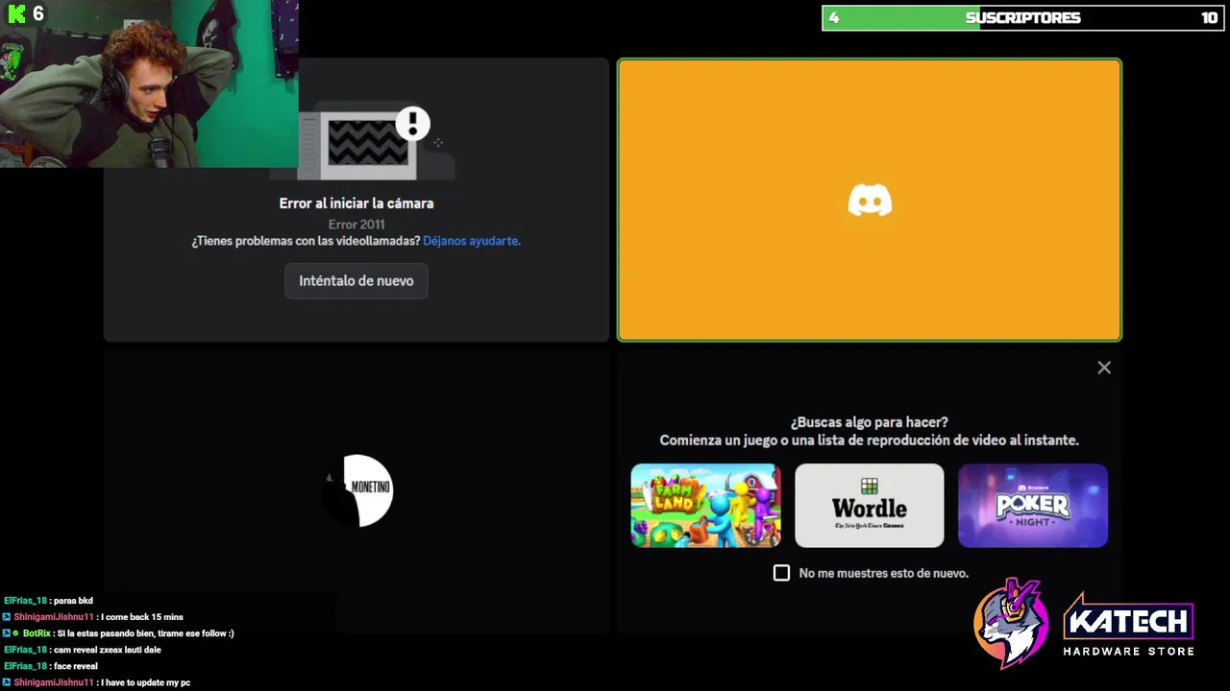Click the Suscriptores progress bar
The image size is (1230, 691).
[x=1022, y=18]
